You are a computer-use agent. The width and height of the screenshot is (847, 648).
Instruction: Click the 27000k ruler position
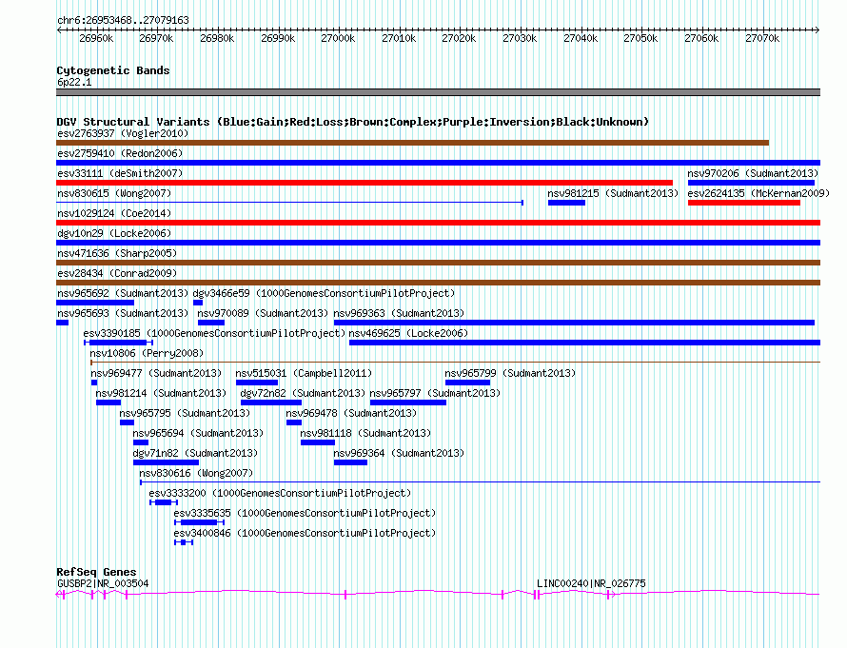pos(338,38)
